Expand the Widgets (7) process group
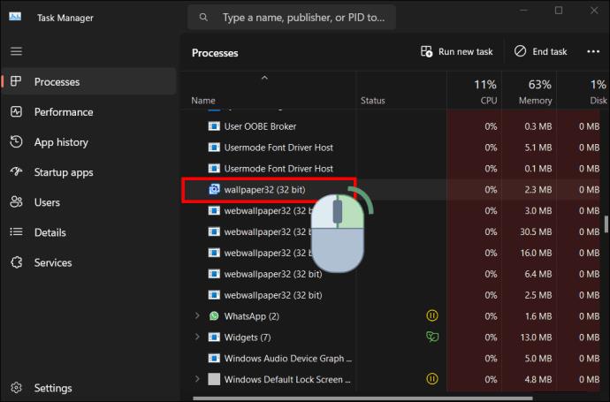The width and height of the screenshot is (610, 402). [197, 337]
